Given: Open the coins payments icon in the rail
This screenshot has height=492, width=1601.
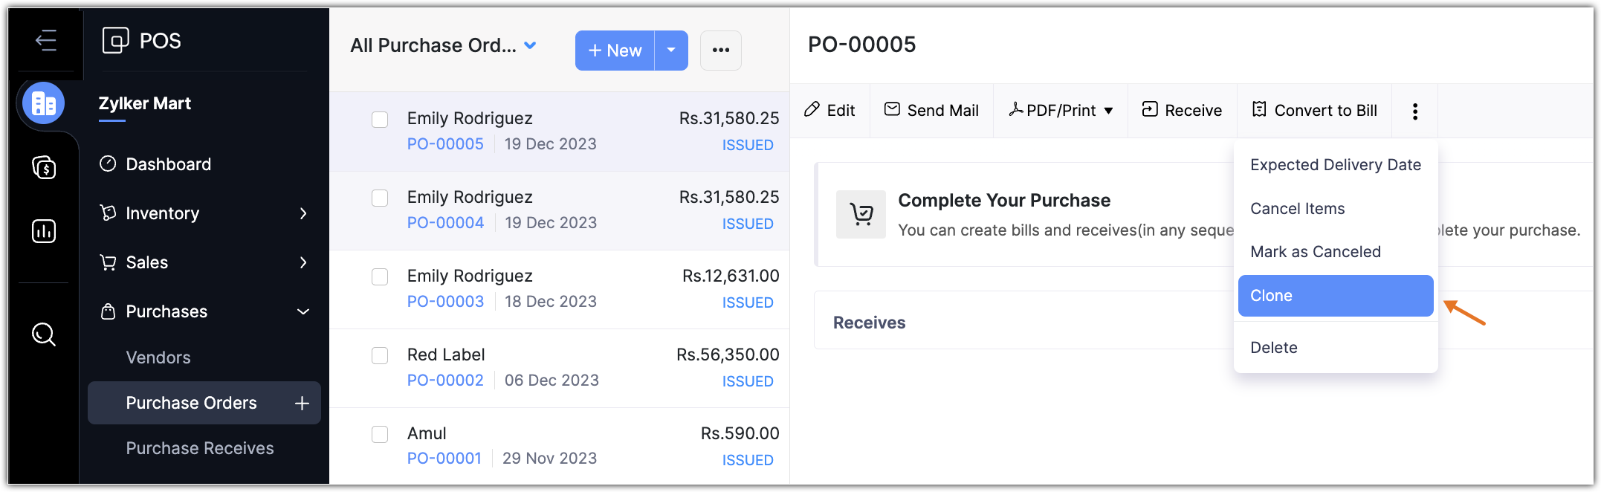Looking at the screenshot, I should point(44,167).
